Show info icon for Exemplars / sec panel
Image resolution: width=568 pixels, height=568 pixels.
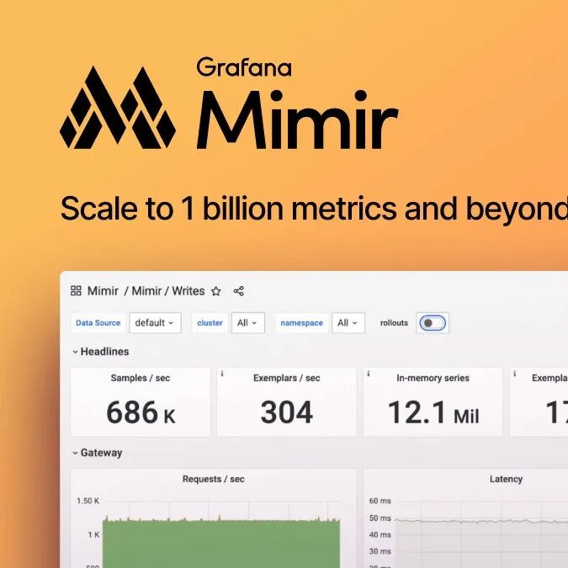222,374
